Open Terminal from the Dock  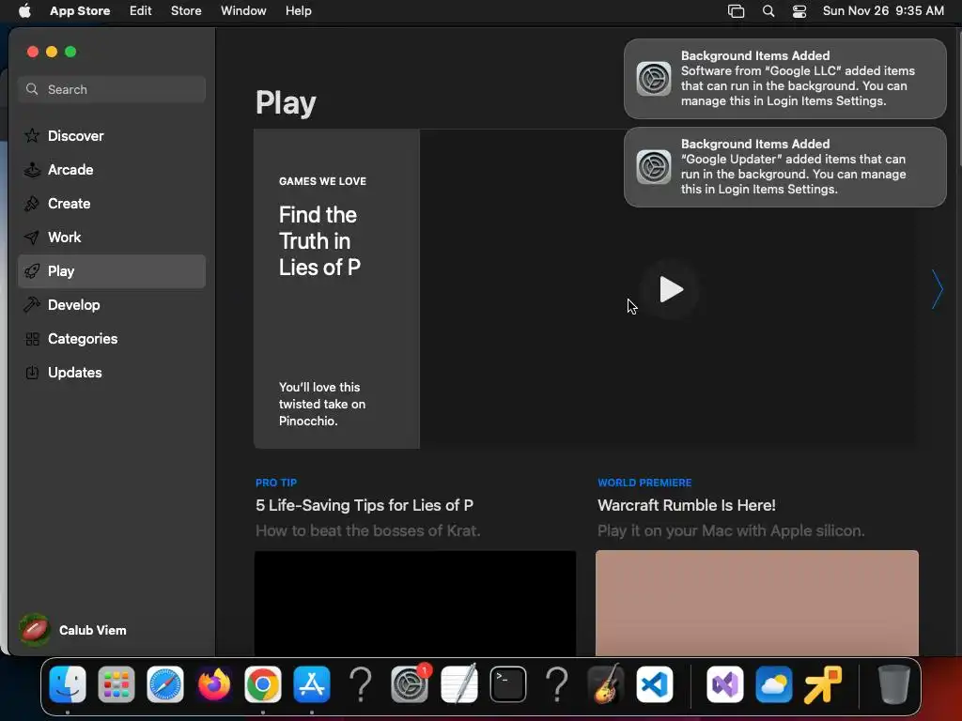[508, 684]
